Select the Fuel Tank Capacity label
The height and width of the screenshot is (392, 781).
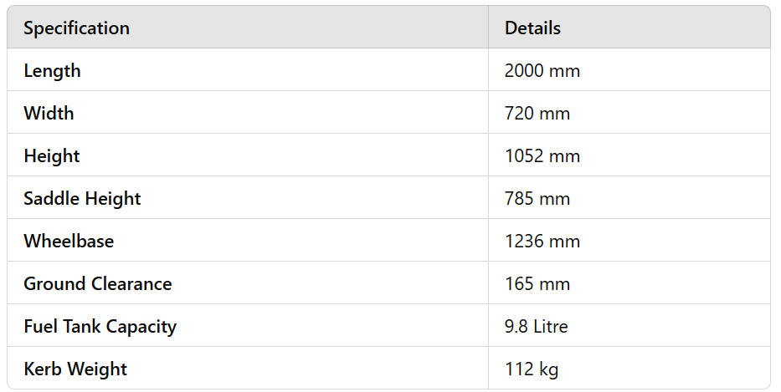100,327
